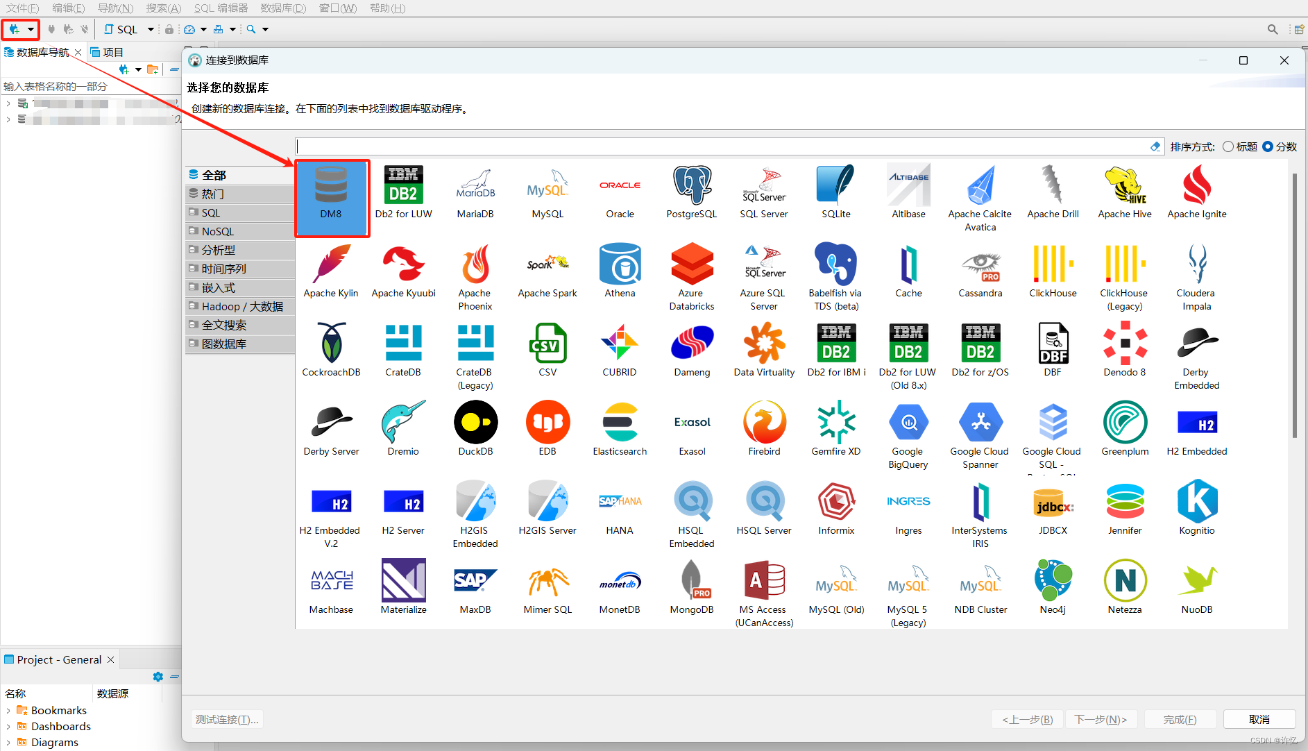Select the SQLite driver

pos(836,192)
